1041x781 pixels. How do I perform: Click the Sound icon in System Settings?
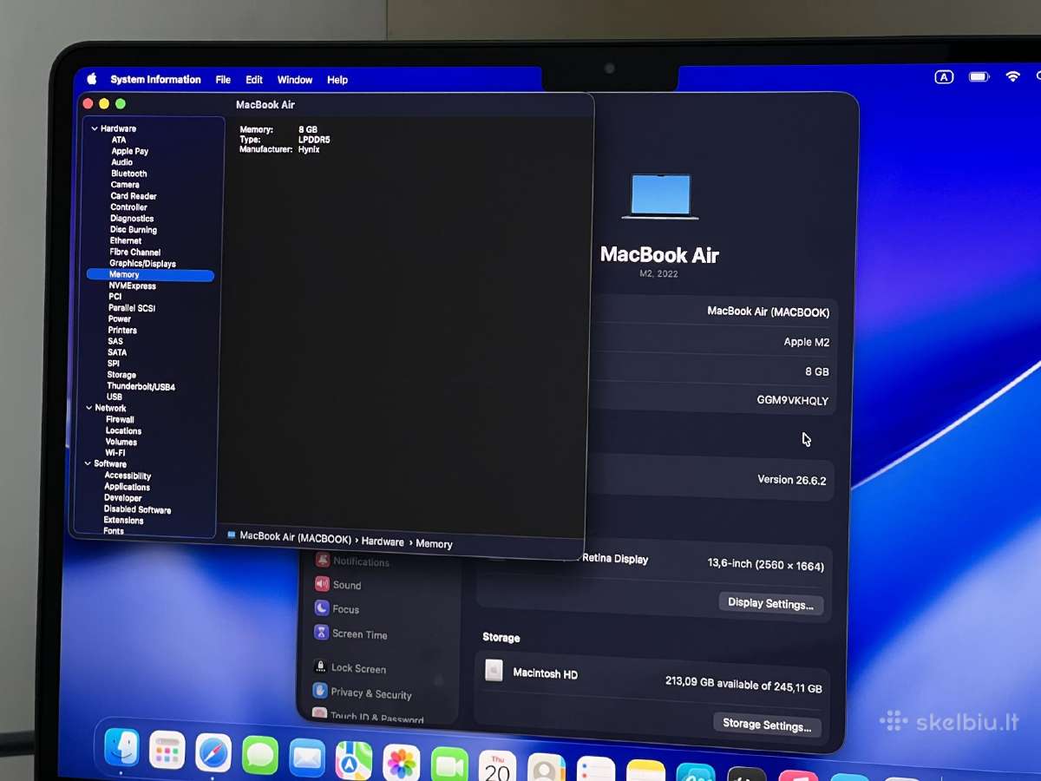(322, 584)
